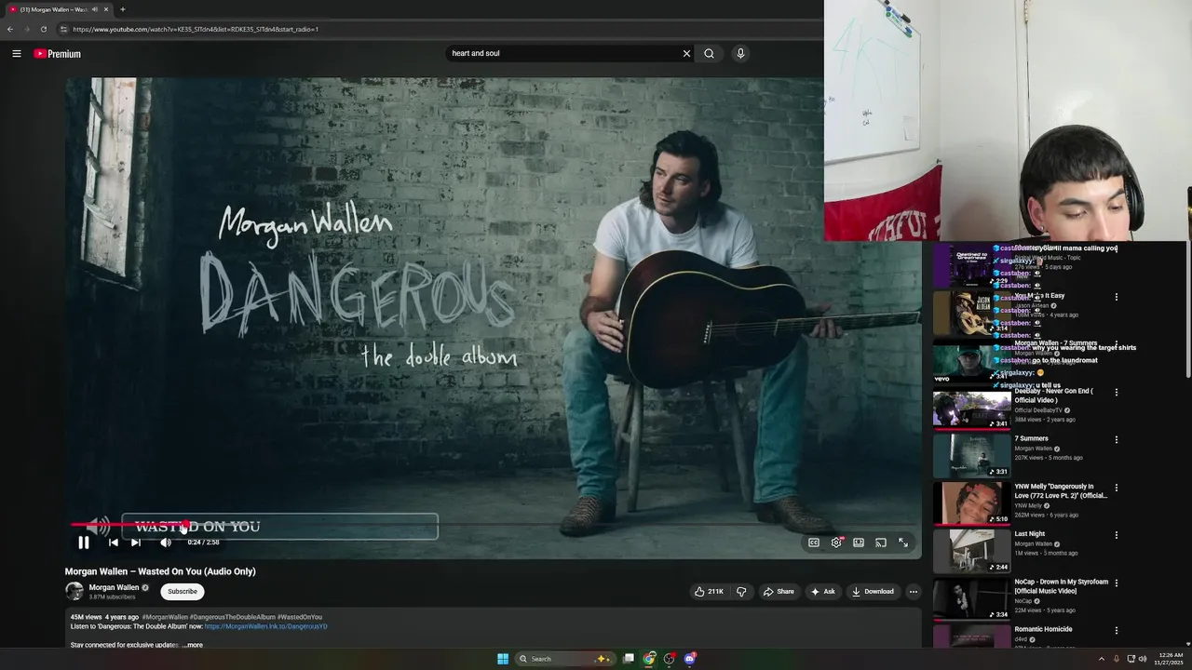
Task: Enter fullscreen on the video player
Action: click(x=903, y=543)
